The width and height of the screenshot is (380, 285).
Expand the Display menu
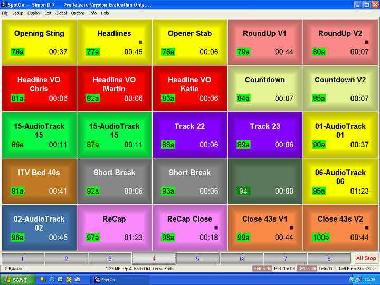[x=34, y=13]
